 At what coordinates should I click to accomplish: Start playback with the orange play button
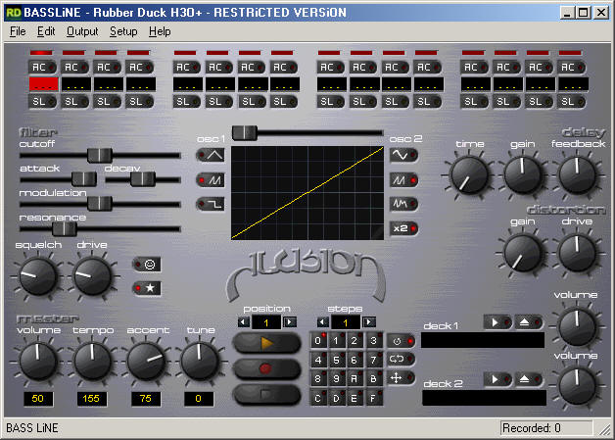pos(266,343)
